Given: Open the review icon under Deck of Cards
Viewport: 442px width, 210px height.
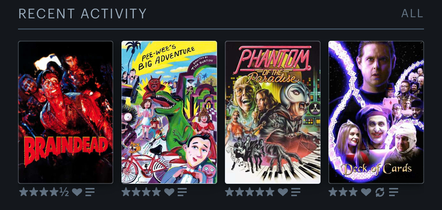Looking at the screenshot, I should tap(394, 192).
